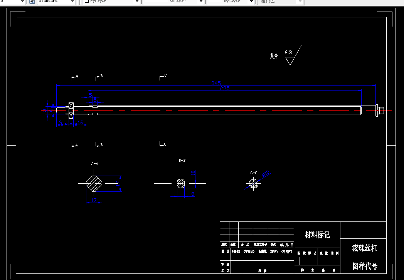Select the A-A section title
Viewport: 404px width, 280px height.
point(94,163)
